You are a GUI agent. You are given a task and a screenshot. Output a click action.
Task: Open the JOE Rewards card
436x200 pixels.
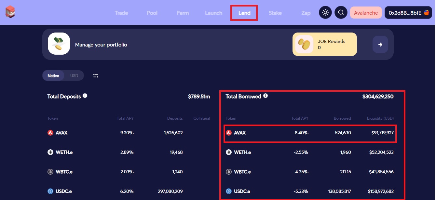tap(325, 44)
